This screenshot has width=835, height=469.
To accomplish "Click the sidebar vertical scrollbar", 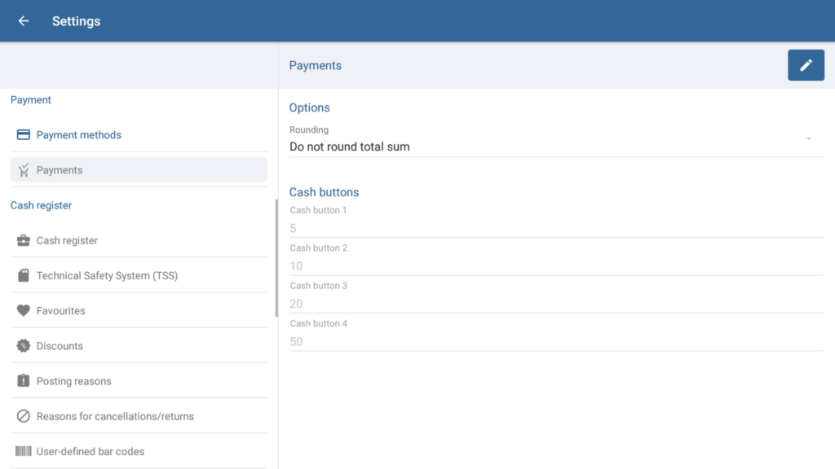I will point(276,257).
